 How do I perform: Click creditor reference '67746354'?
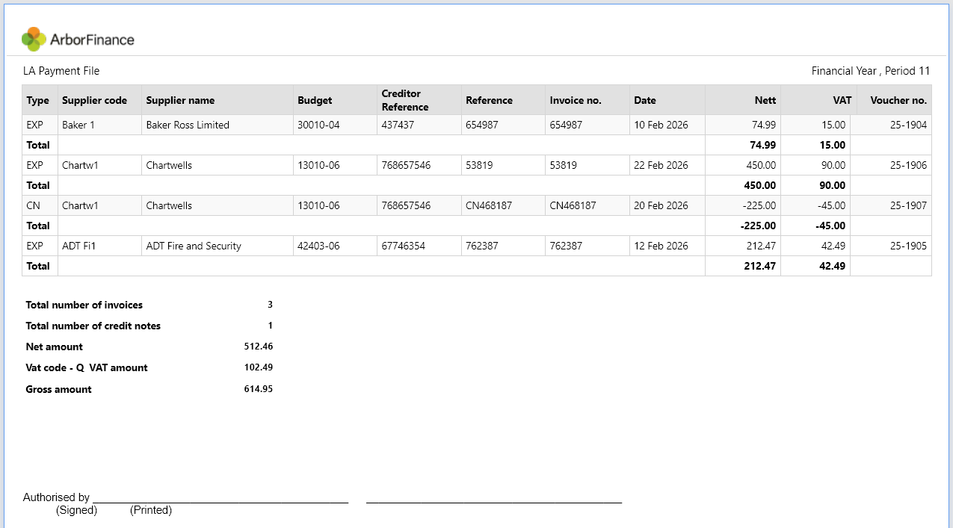click(x=403, y=246)
